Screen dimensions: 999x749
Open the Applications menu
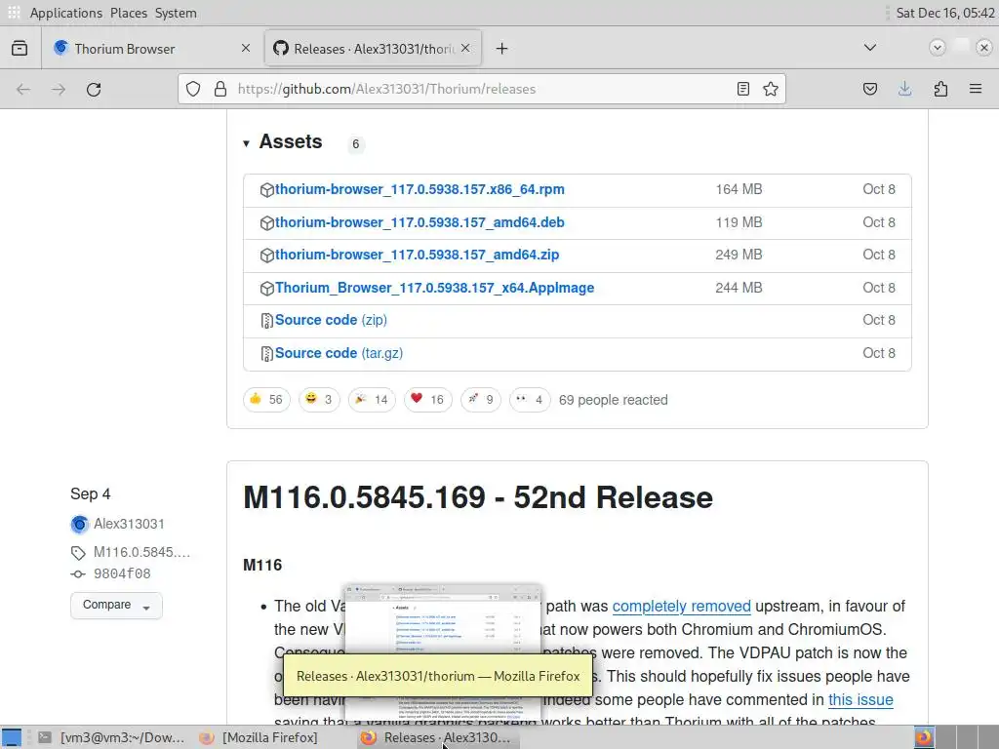(65, 13)
